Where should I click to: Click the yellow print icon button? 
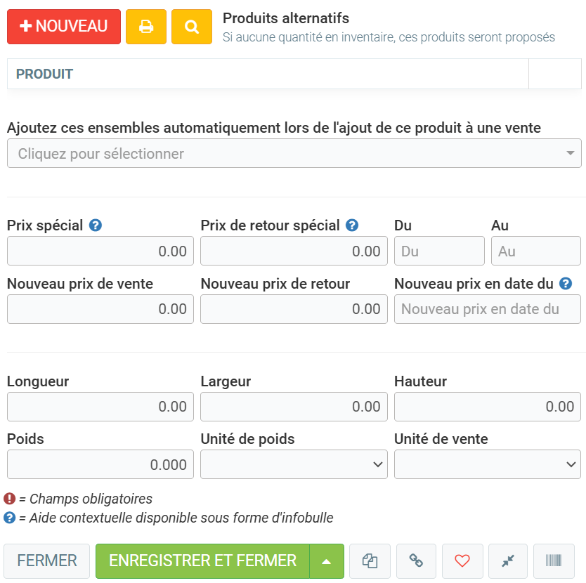[x=146, y=27]
